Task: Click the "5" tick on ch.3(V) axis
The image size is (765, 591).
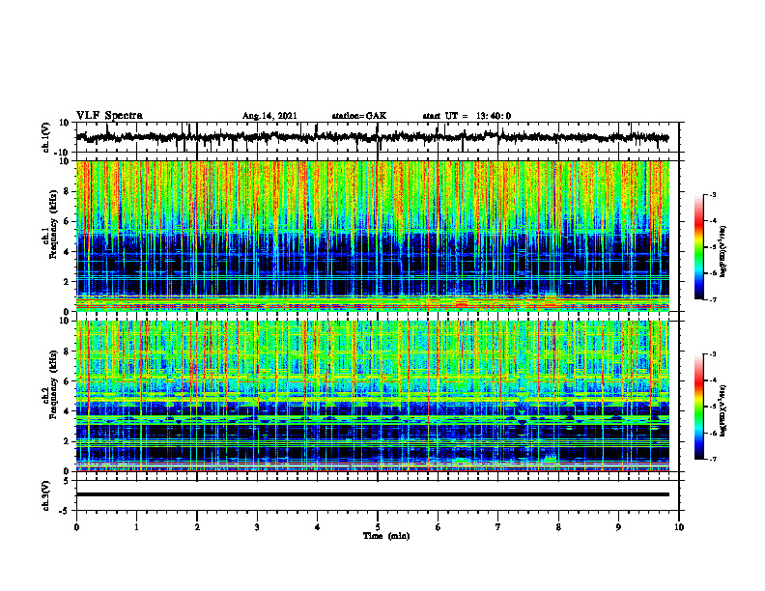Action: [68, 480]
